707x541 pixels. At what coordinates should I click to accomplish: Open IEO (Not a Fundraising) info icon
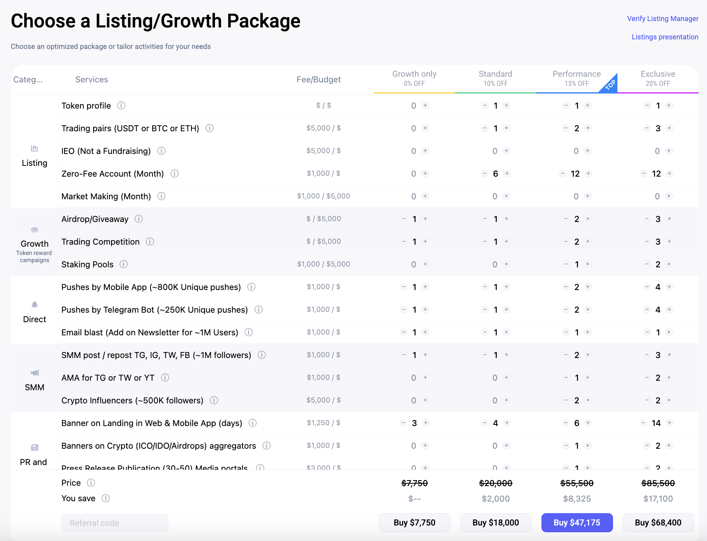click(x=161, y=151)
